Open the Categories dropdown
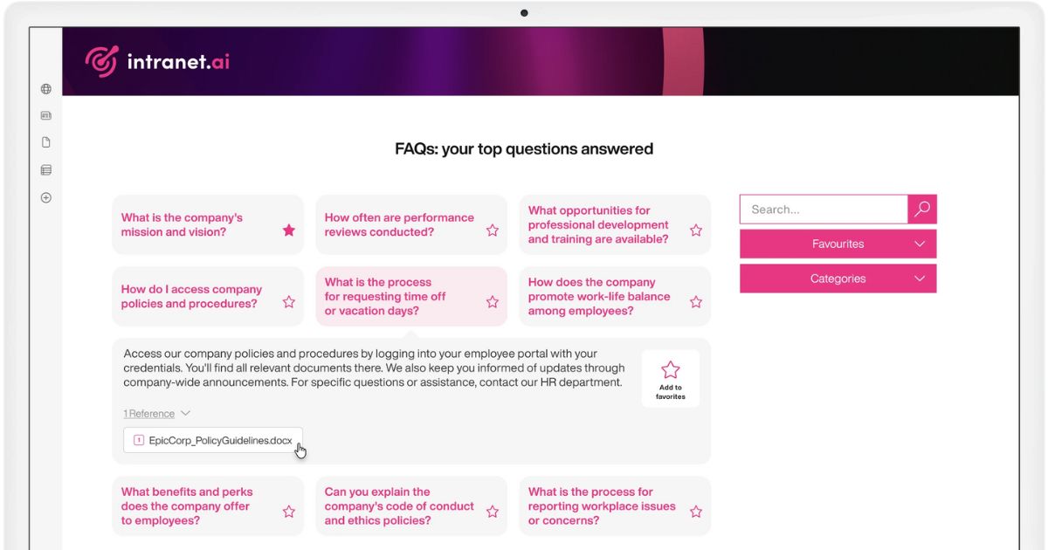This screenshot has height=550, width=1048. (838, 279)
